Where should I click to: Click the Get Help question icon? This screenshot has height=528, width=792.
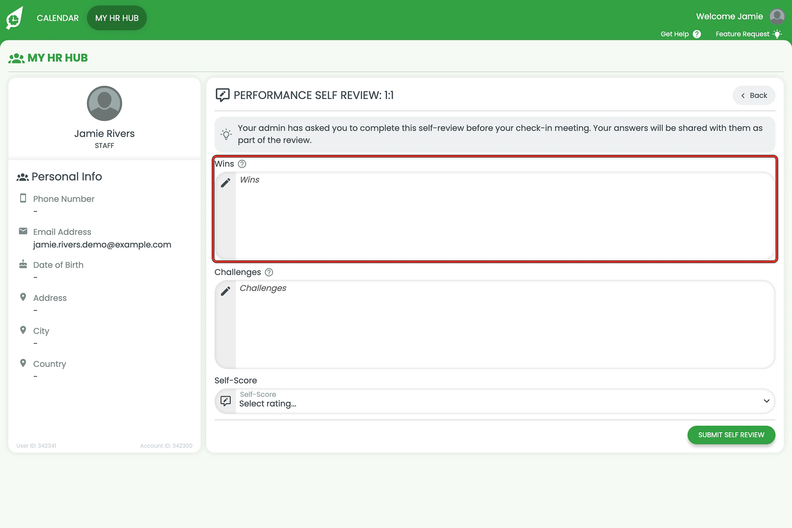[697, 34]
